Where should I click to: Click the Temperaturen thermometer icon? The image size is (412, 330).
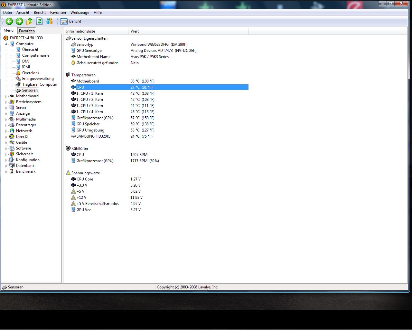pos(68,75)
